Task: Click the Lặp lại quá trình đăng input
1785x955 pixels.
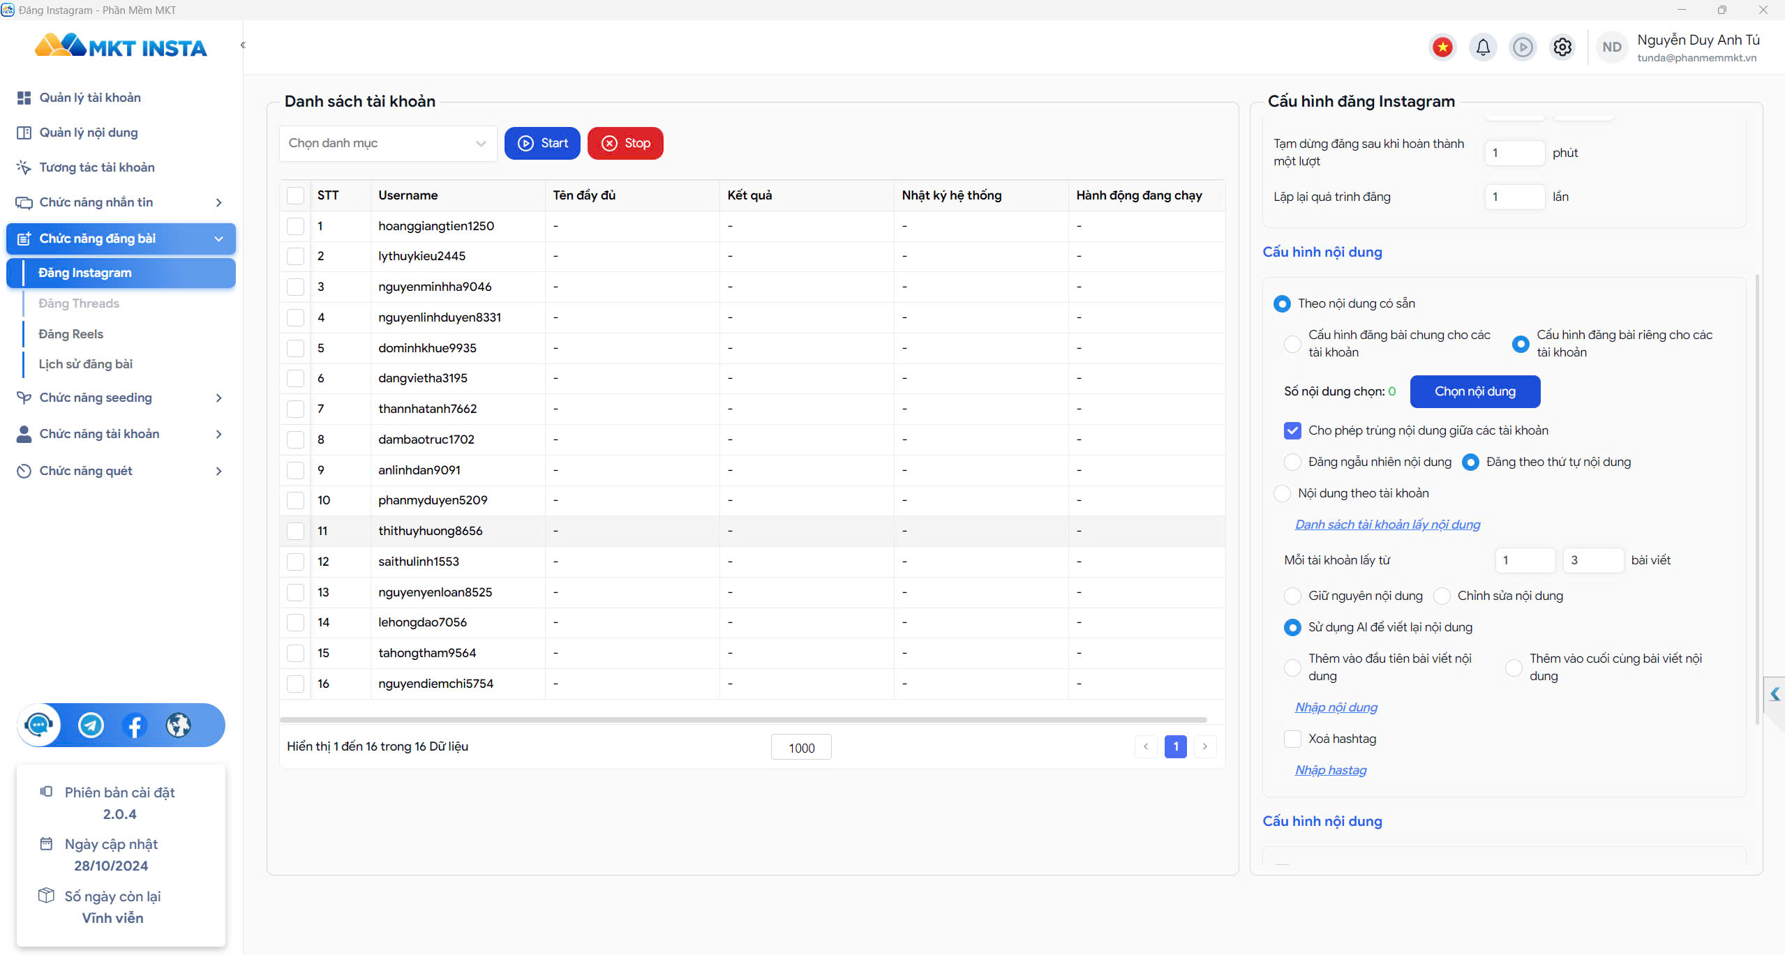Action: click(x=1514, y=197)
